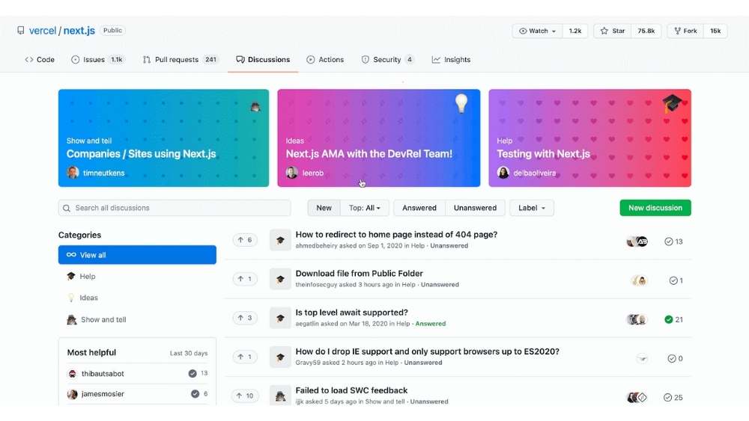
Task: Open the vercel owner link
Action: pyautogui.click(x=43, y=31)
